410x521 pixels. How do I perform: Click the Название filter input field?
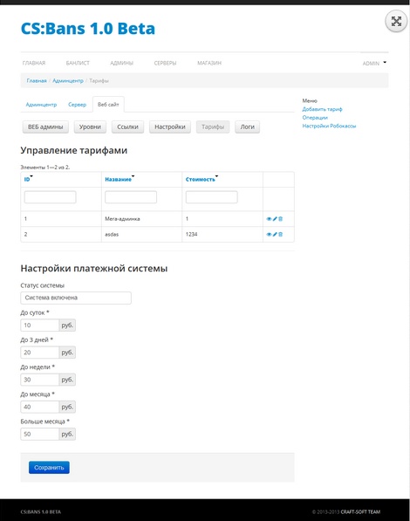coord(131,197)
